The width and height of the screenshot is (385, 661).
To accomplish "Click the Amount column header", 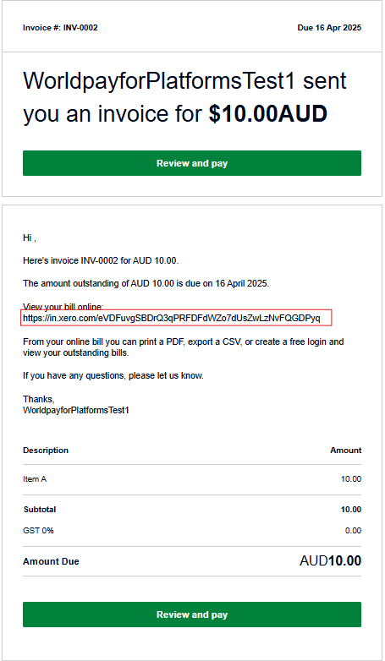I will pos(346,451).
